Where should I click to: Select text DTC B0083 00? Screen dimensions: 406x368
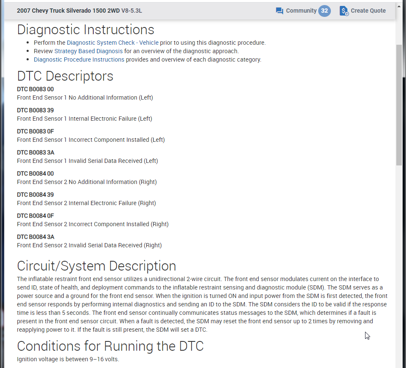[35, 89]
